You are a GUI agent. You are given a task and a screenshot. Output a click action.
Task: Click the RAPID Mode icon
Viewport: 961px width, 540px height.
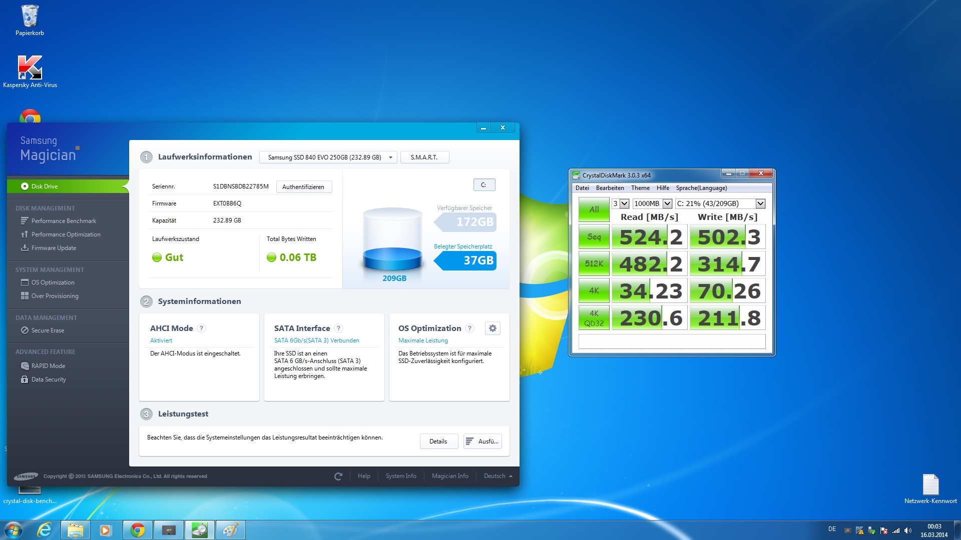25,366
